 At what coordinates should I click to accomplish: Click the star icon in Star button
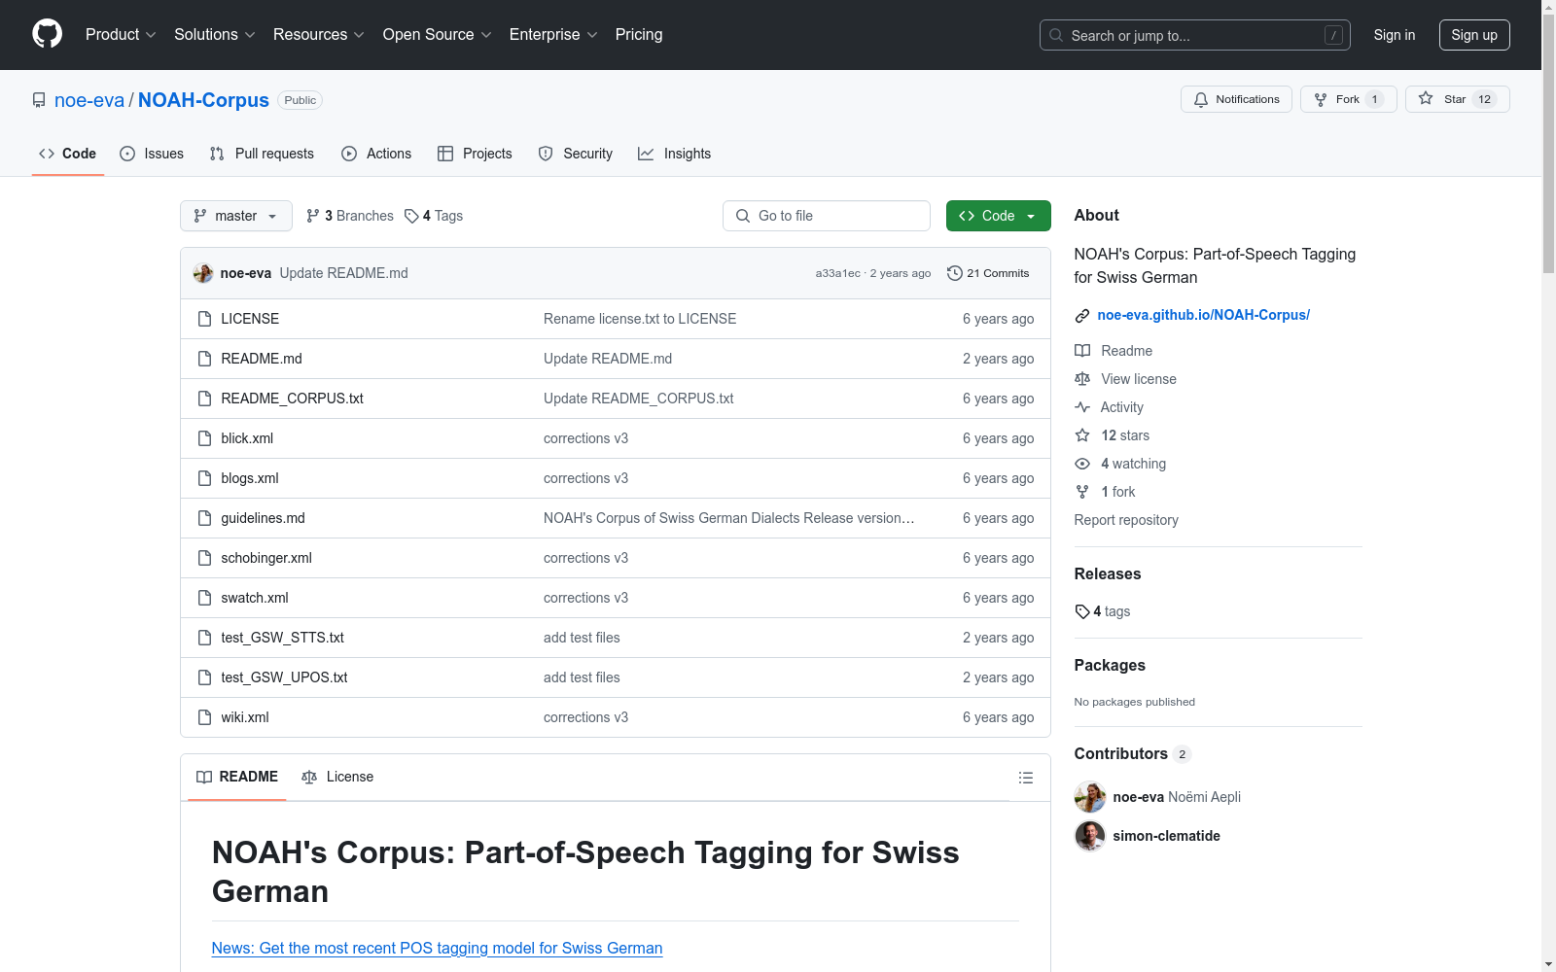pyautogui.click(x=1426, y=98)
